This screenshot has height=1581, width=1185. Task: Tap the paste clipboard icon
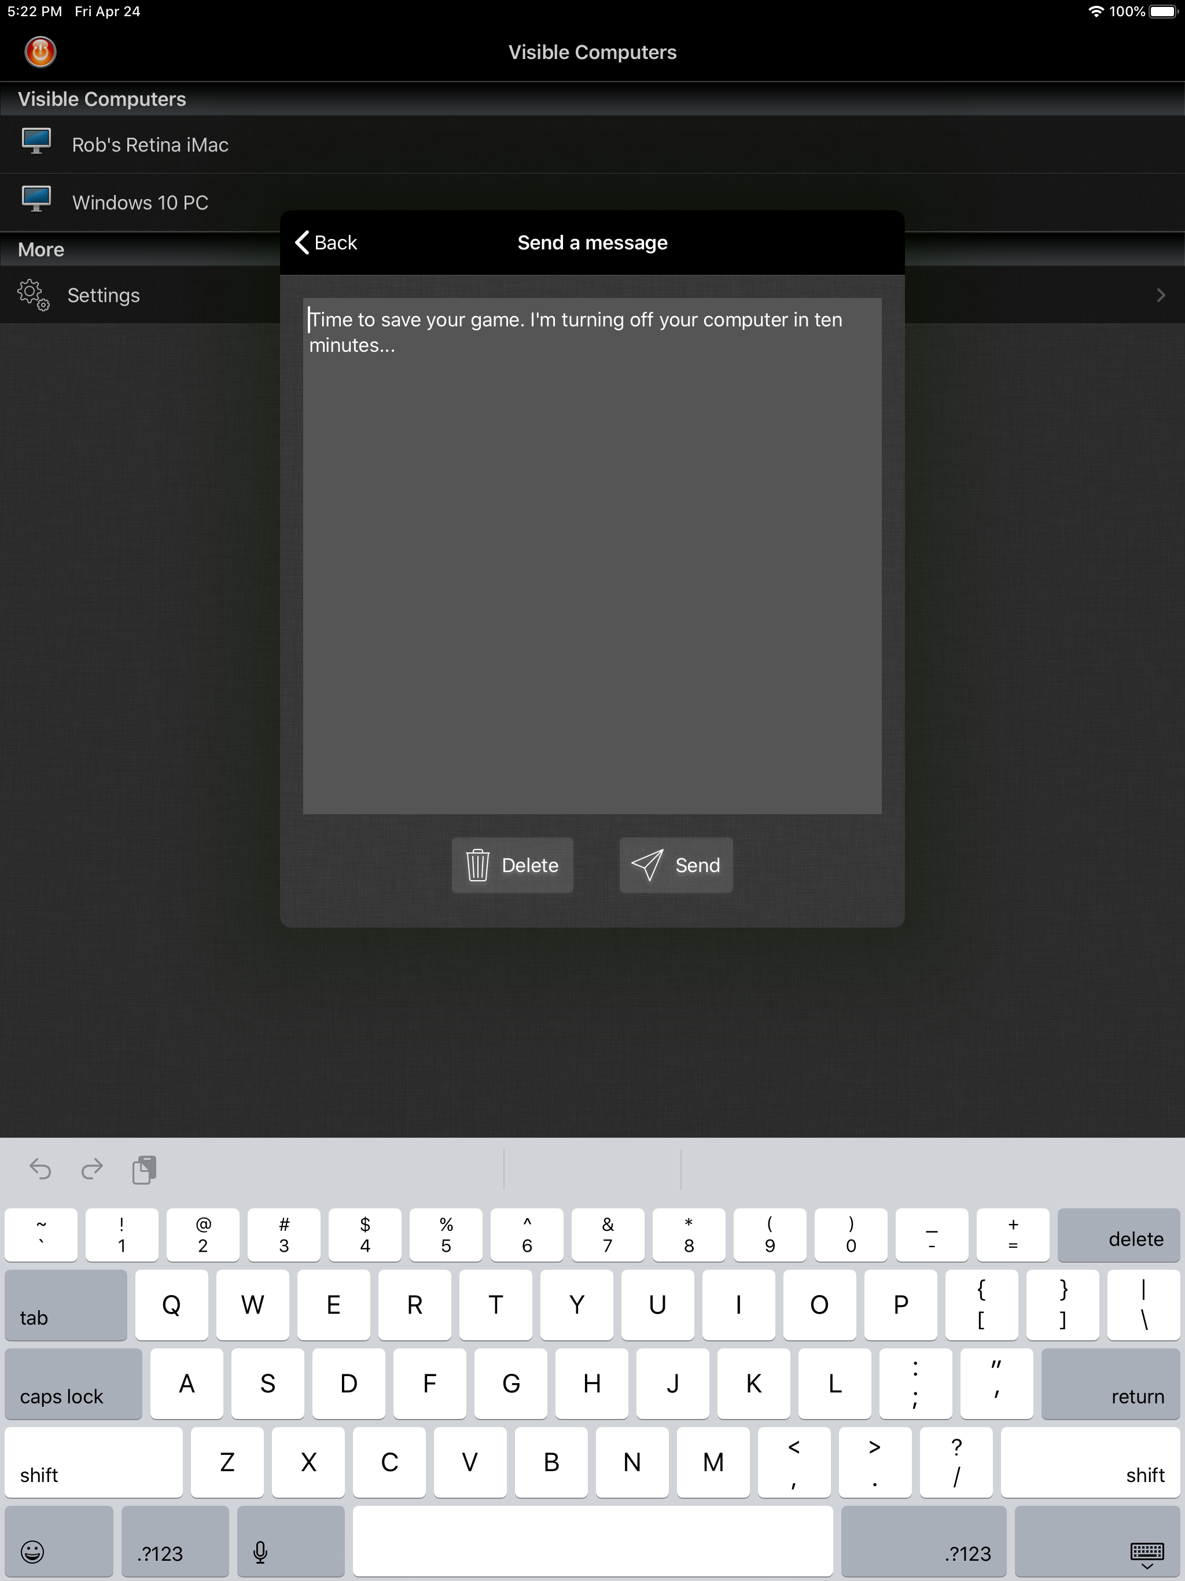pos(143,1170)
